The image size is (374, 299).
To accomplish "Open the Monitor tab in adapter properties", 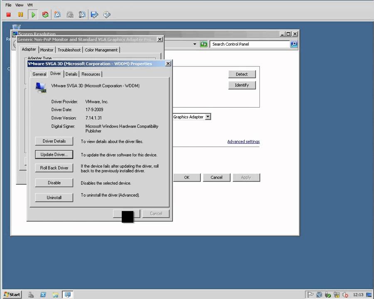I will 47,50.
